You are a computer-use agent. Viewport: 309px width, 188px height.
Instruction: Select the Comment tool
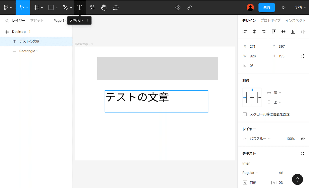(116, 7)
